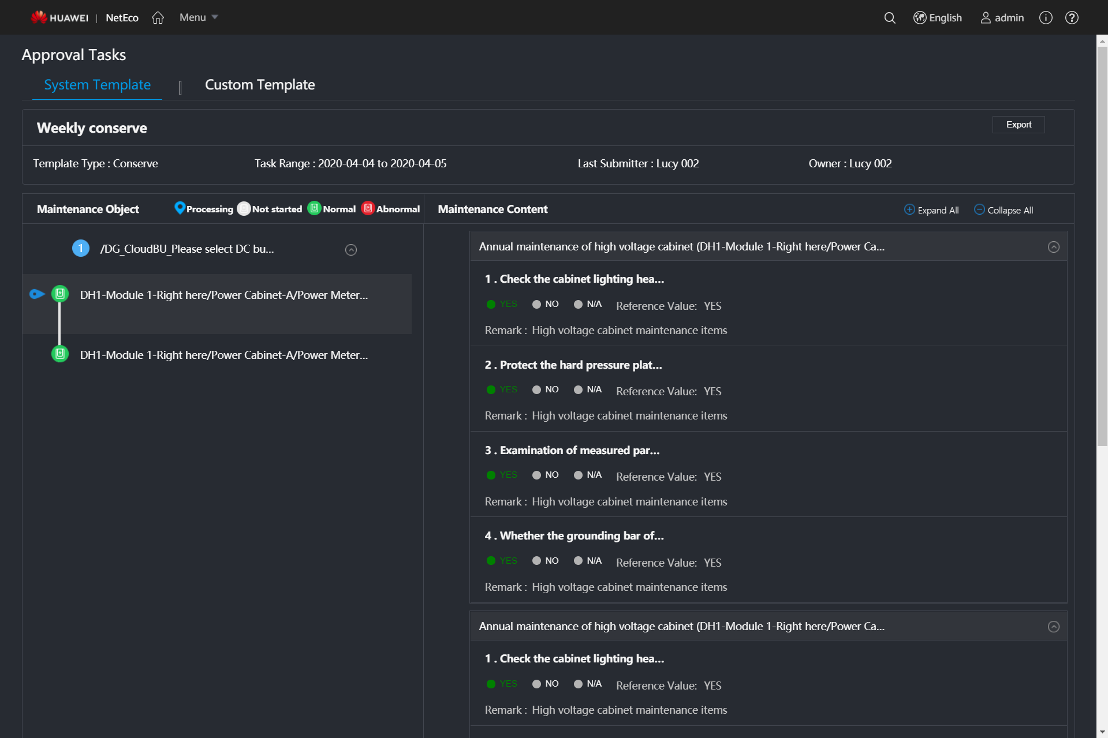Click the Expand All link
This screenshot has width=1108, height=738.
pyautogui.click(x=931, y=209)
